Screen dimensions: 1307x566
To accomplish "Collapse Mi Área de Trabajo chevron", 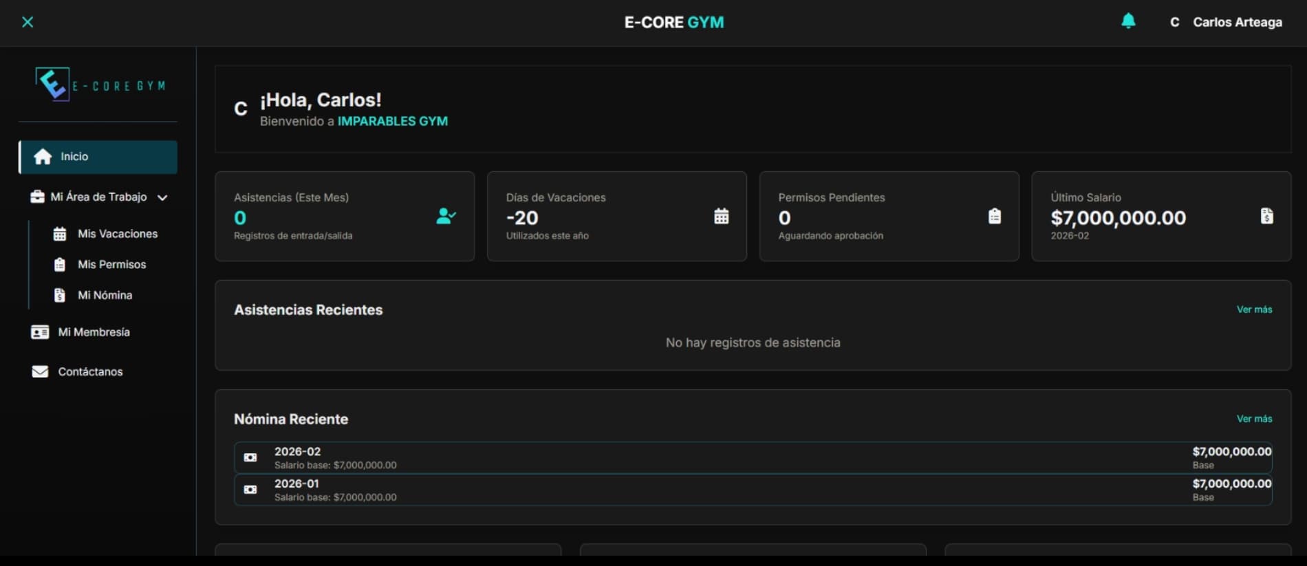I will pyautogui.click(x=162, y=197).
